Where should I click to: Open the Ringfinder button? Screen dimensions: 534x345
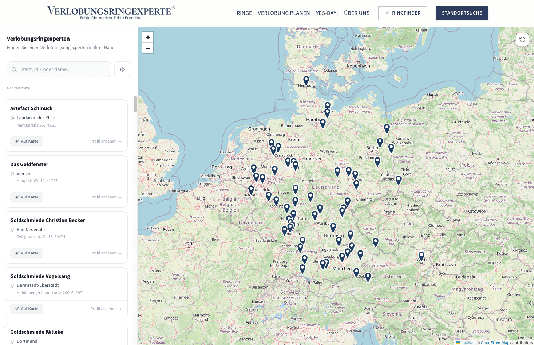[x=403, y=13]
